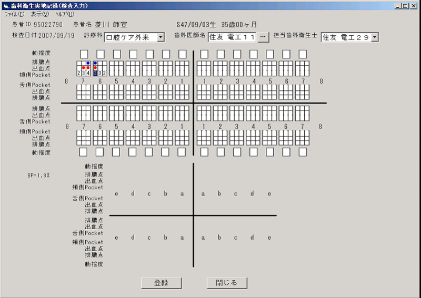Expand the 担当歯科衛生士 dropdown
421x298 pixels.
pyautogui.click(x=375, y=37)
